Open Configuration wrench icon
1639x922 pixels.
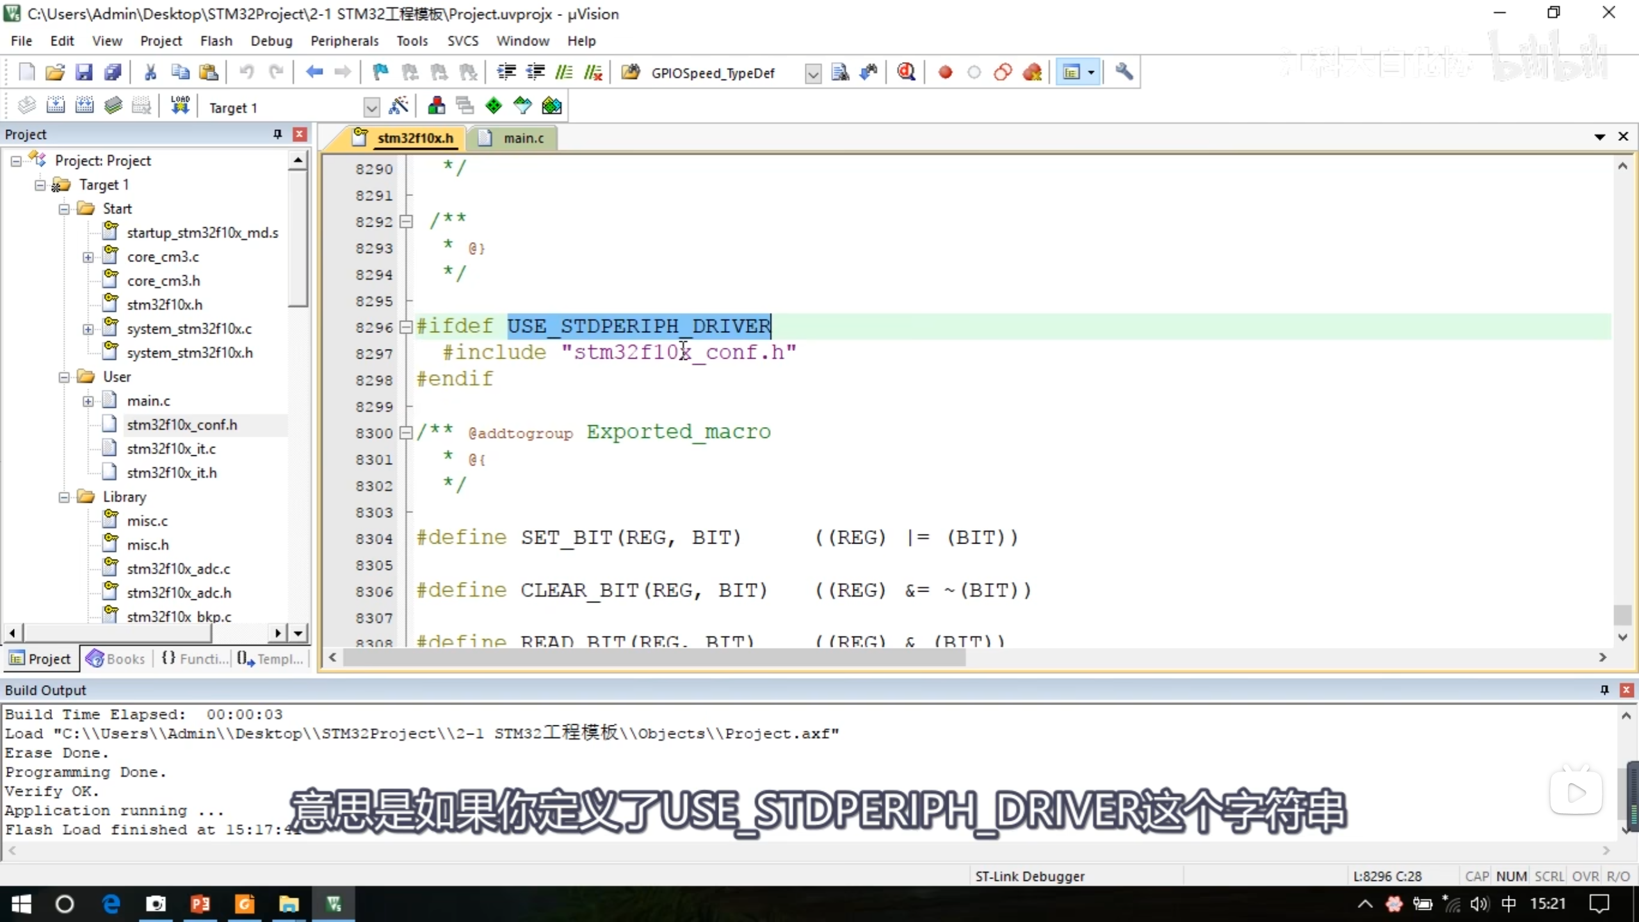[x=1124, y=72]
